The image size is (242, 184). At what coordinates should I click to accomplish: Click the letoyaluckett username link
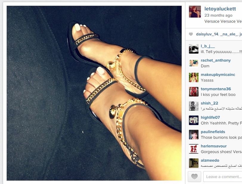(x=220, y=9)
